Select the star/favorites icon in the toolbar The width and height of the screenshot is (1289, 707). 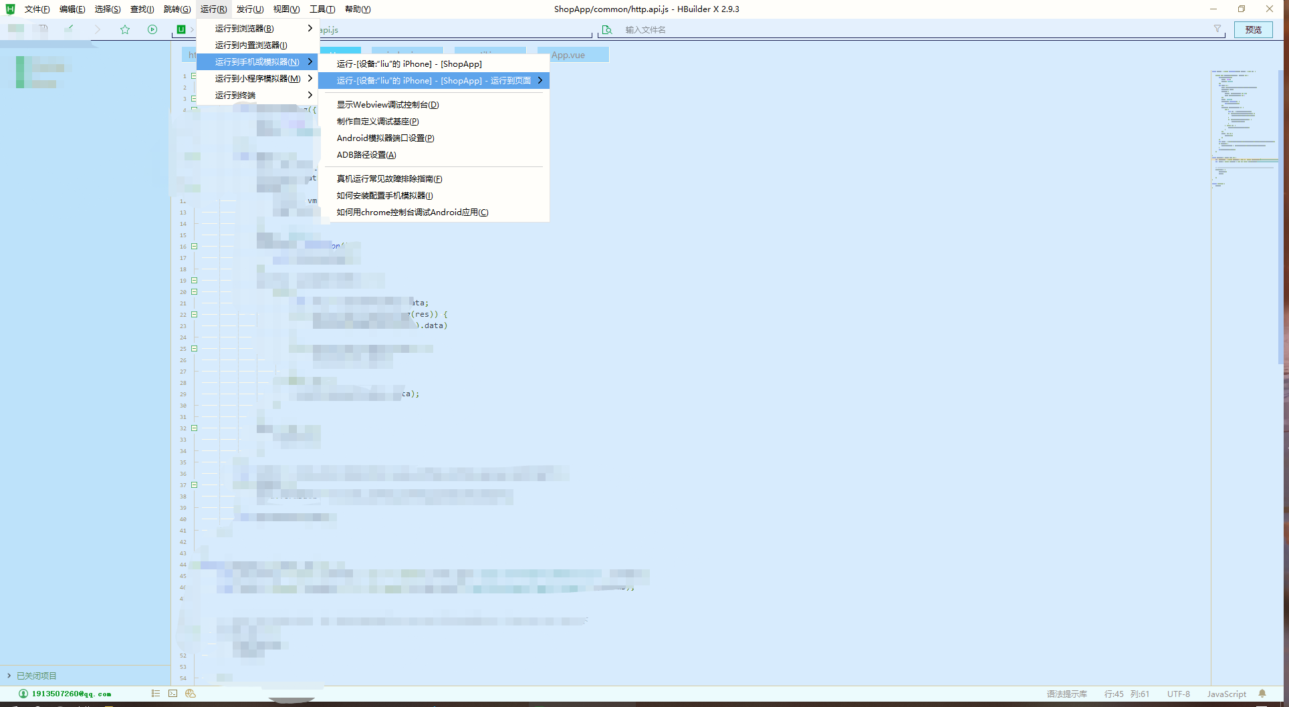click(x=125, y=29)
